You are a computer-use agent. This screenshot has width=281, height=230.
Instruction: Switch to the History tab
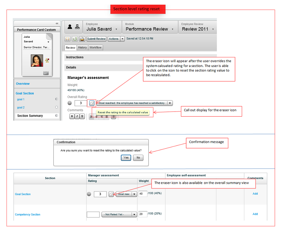pos(82,48)
